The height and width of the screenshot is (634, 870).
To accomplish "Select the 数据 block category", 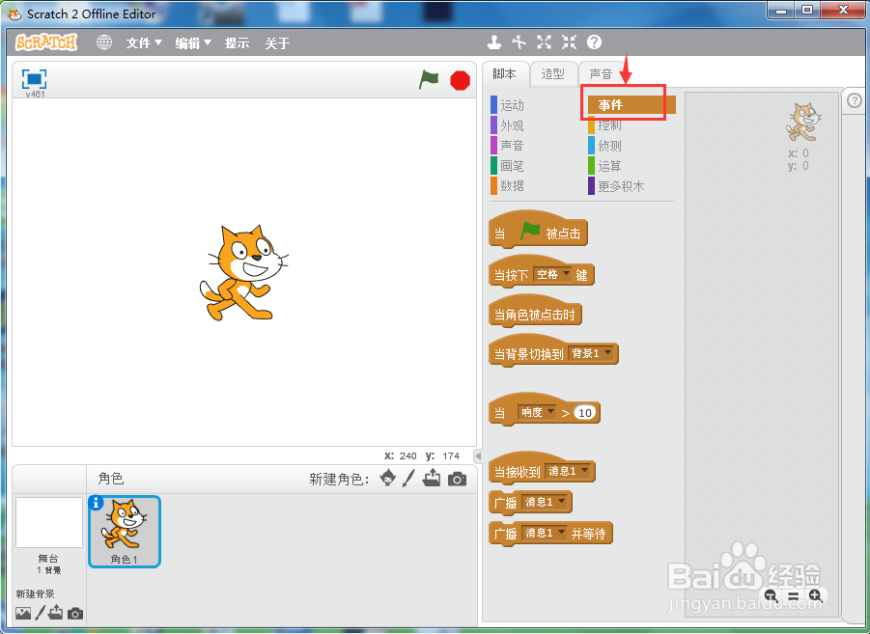I will (508, 186).
